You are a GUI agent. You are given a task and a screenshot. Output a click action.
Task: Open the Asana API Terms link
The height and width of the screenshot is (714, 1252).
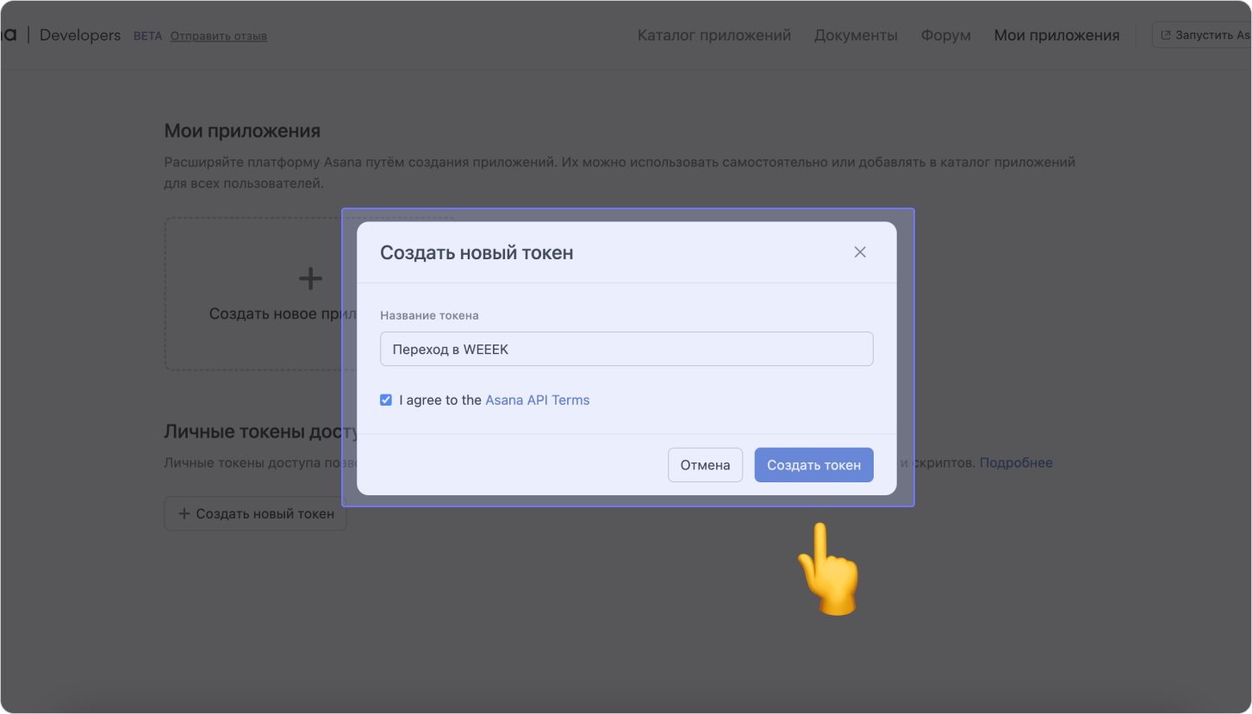pyautogui.click(x=537, y=400)
